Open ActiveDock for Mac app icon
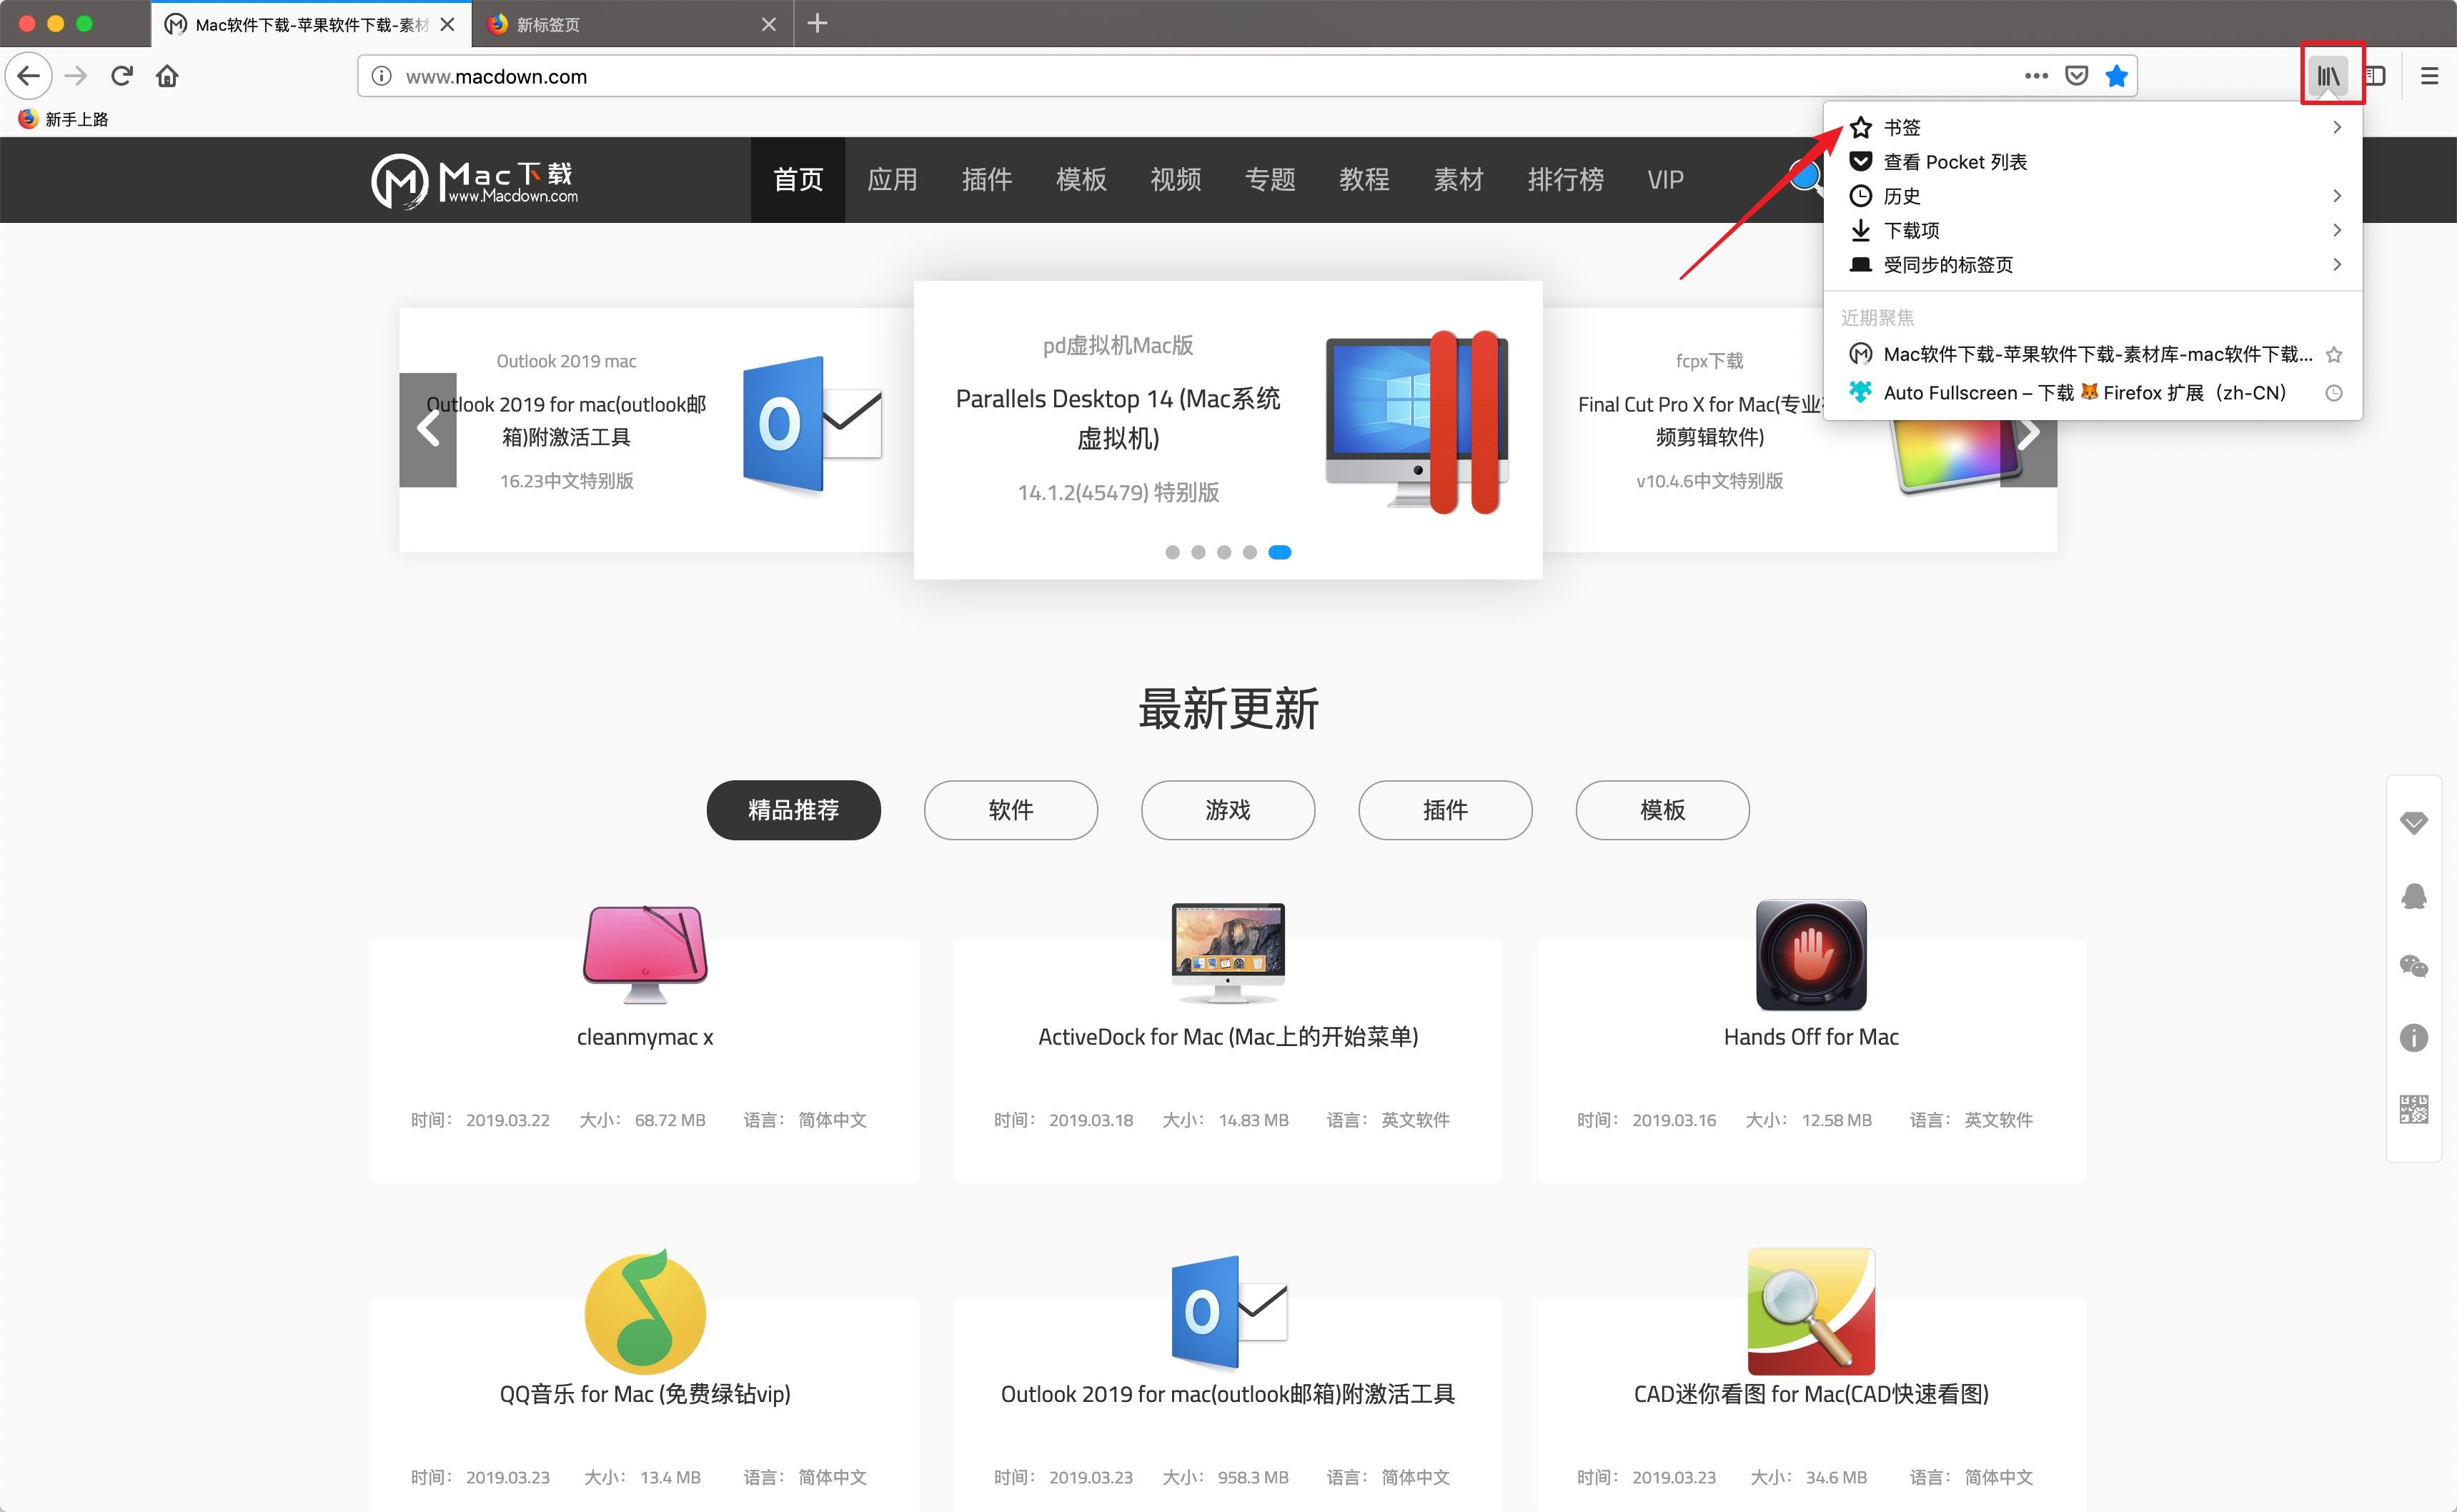The image size is (2457, 1512). 1228,953
